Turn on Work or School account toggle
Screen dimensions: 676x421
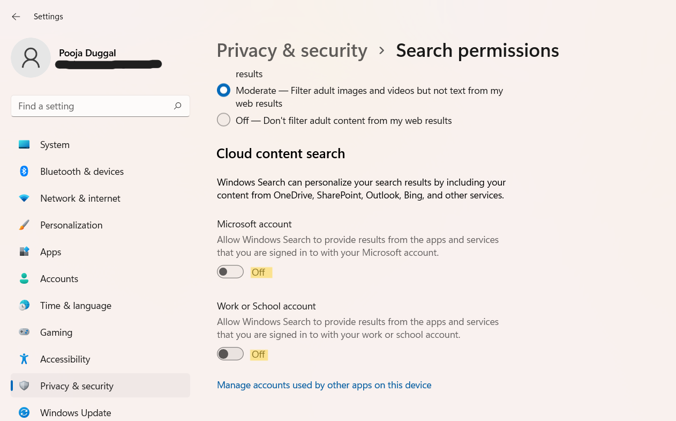(x=230, y=354)
